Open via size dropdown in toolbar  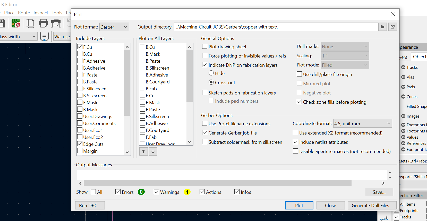(62, 37)
